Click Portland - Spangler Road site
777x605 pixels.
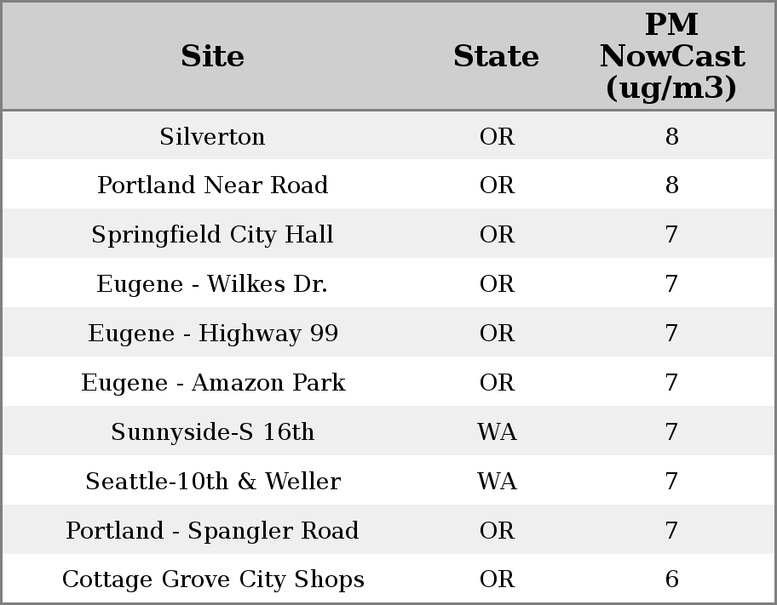coord(212,531)
